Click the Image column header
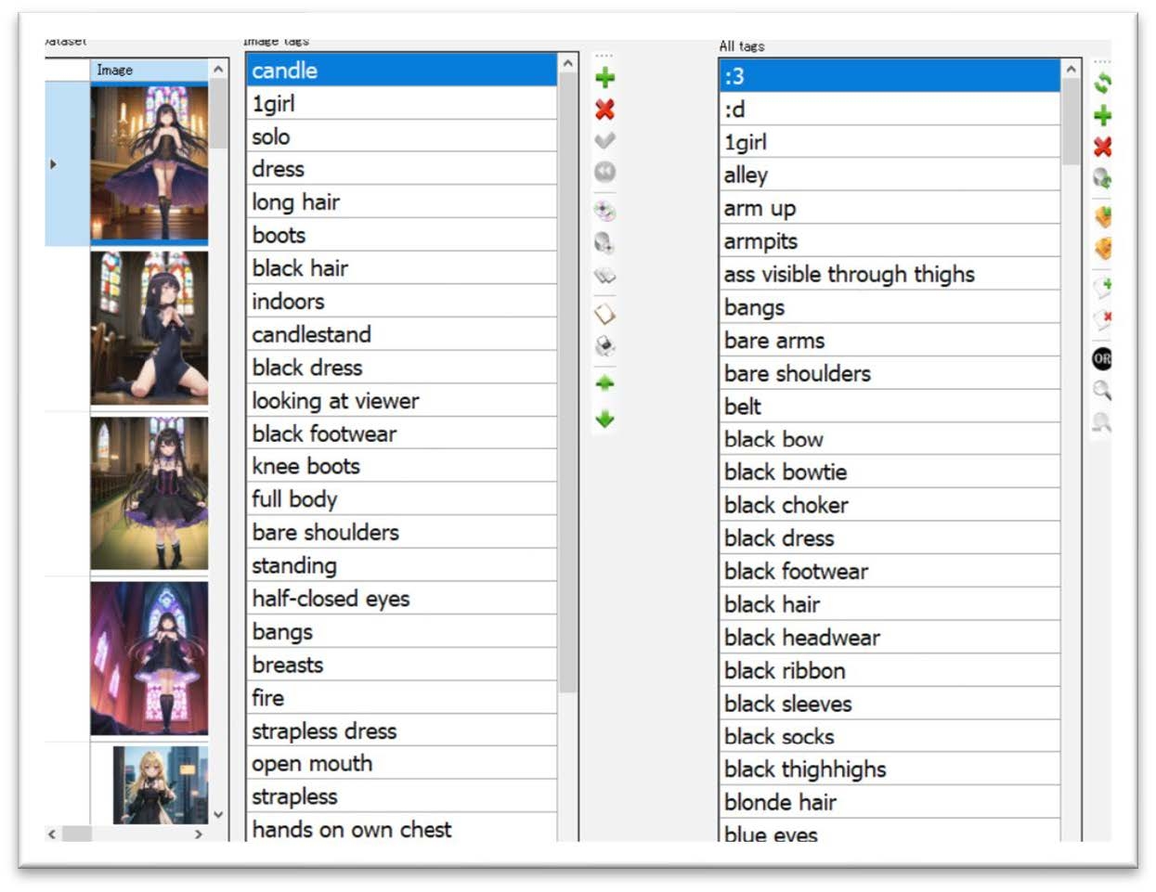The image size is (1156, 892). click(149, 70)
